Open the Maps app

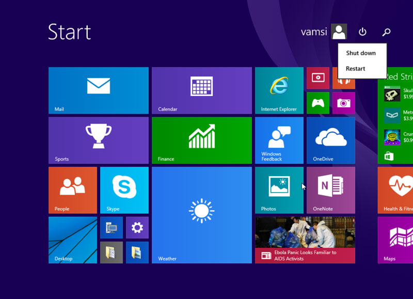(398, 240)
